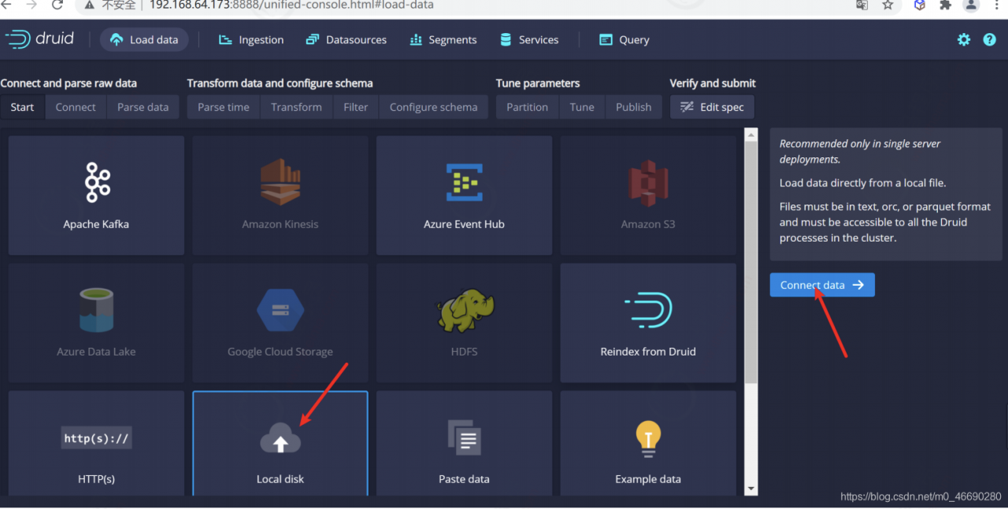Choose the Amazon S3 source card
The height and width of the screenshot is (509, 1008).
(x=648, y=195)
